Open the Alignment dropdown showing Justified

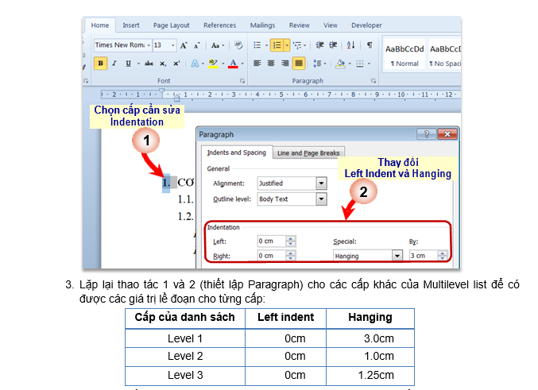pyautogui.click(x=321, y=183)
